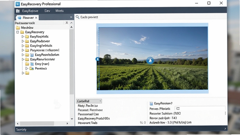Screen dimensions: 240x135
Task: Click the search magnifier icon by Eaclo previett
Action: (78, 17)
